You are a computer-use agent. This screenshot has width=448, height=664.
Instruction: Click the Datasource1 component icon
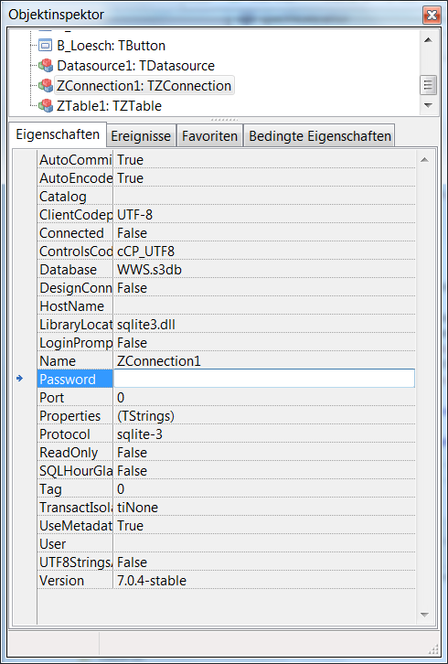(46, 66)
